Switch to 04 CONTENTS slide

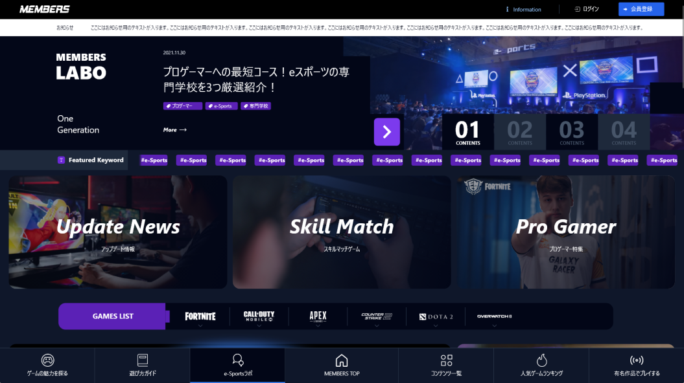coord(624,133)
